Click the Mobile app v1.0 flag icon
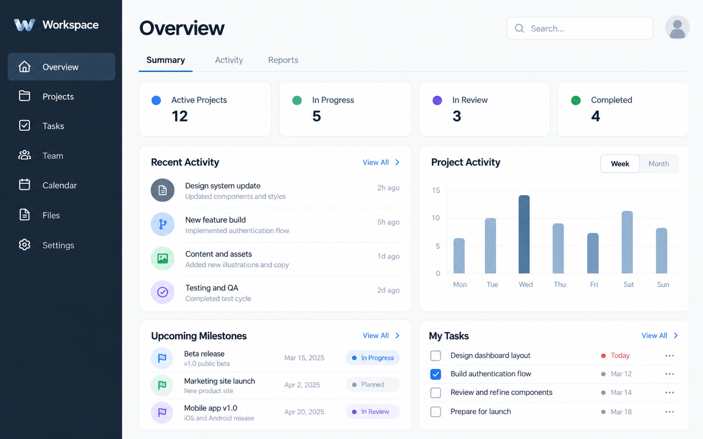Screen dimensions: 703x439 coord(162,413)
